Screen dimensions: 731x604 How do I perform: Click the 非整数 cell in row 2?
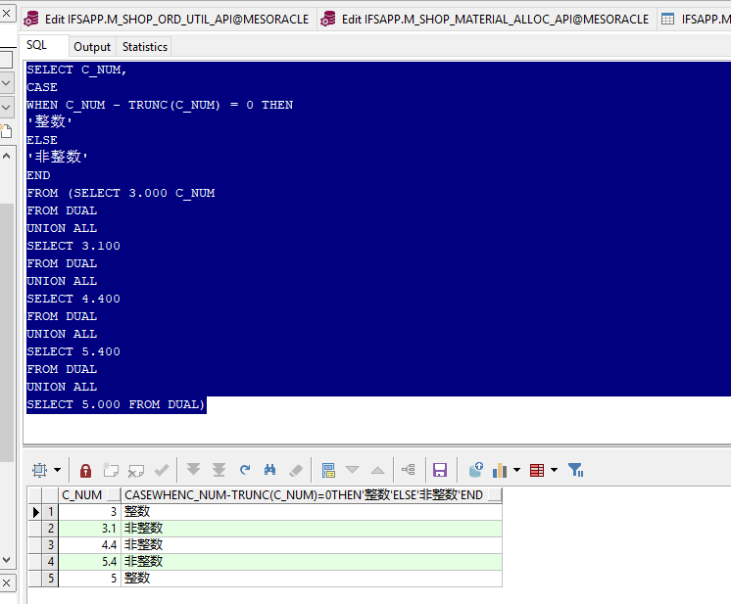pyautogui.click(x=312, y=529)
